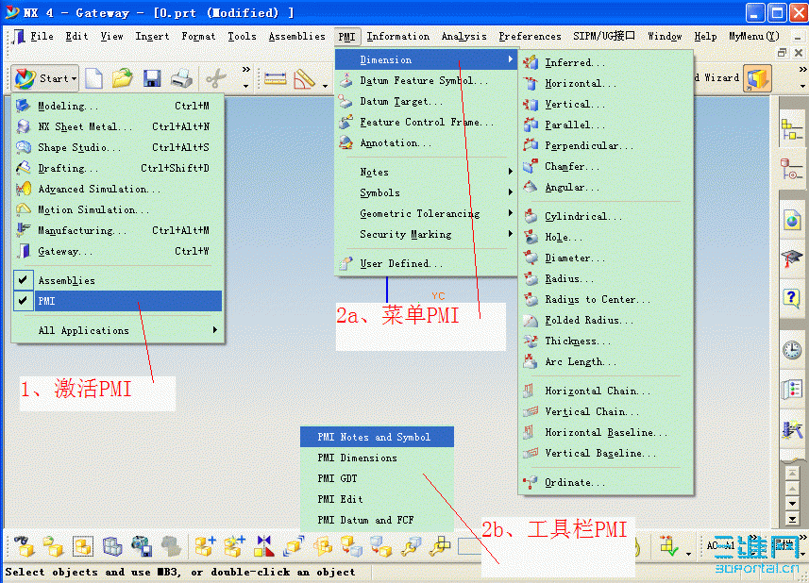Toggle PMI Dimensions toolbar
Viewport: 809px width, 583px height.
pyautogui.click(x=378, y=458)
